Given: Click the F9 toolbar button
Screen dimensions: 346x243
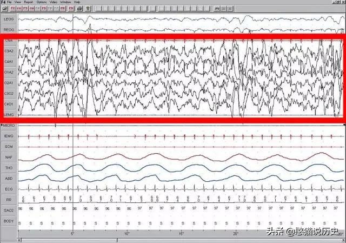Looking at the screenshot, I should 71,9.
